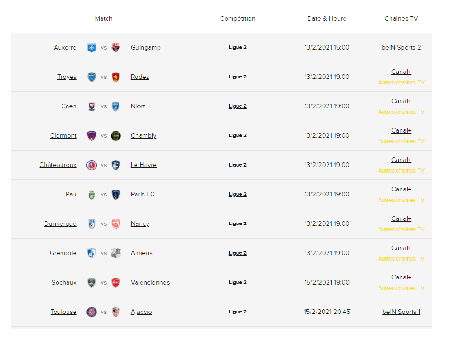Click the Chambly club crest icon
This screenshot has width=453, height=346.
coord(116,136)
